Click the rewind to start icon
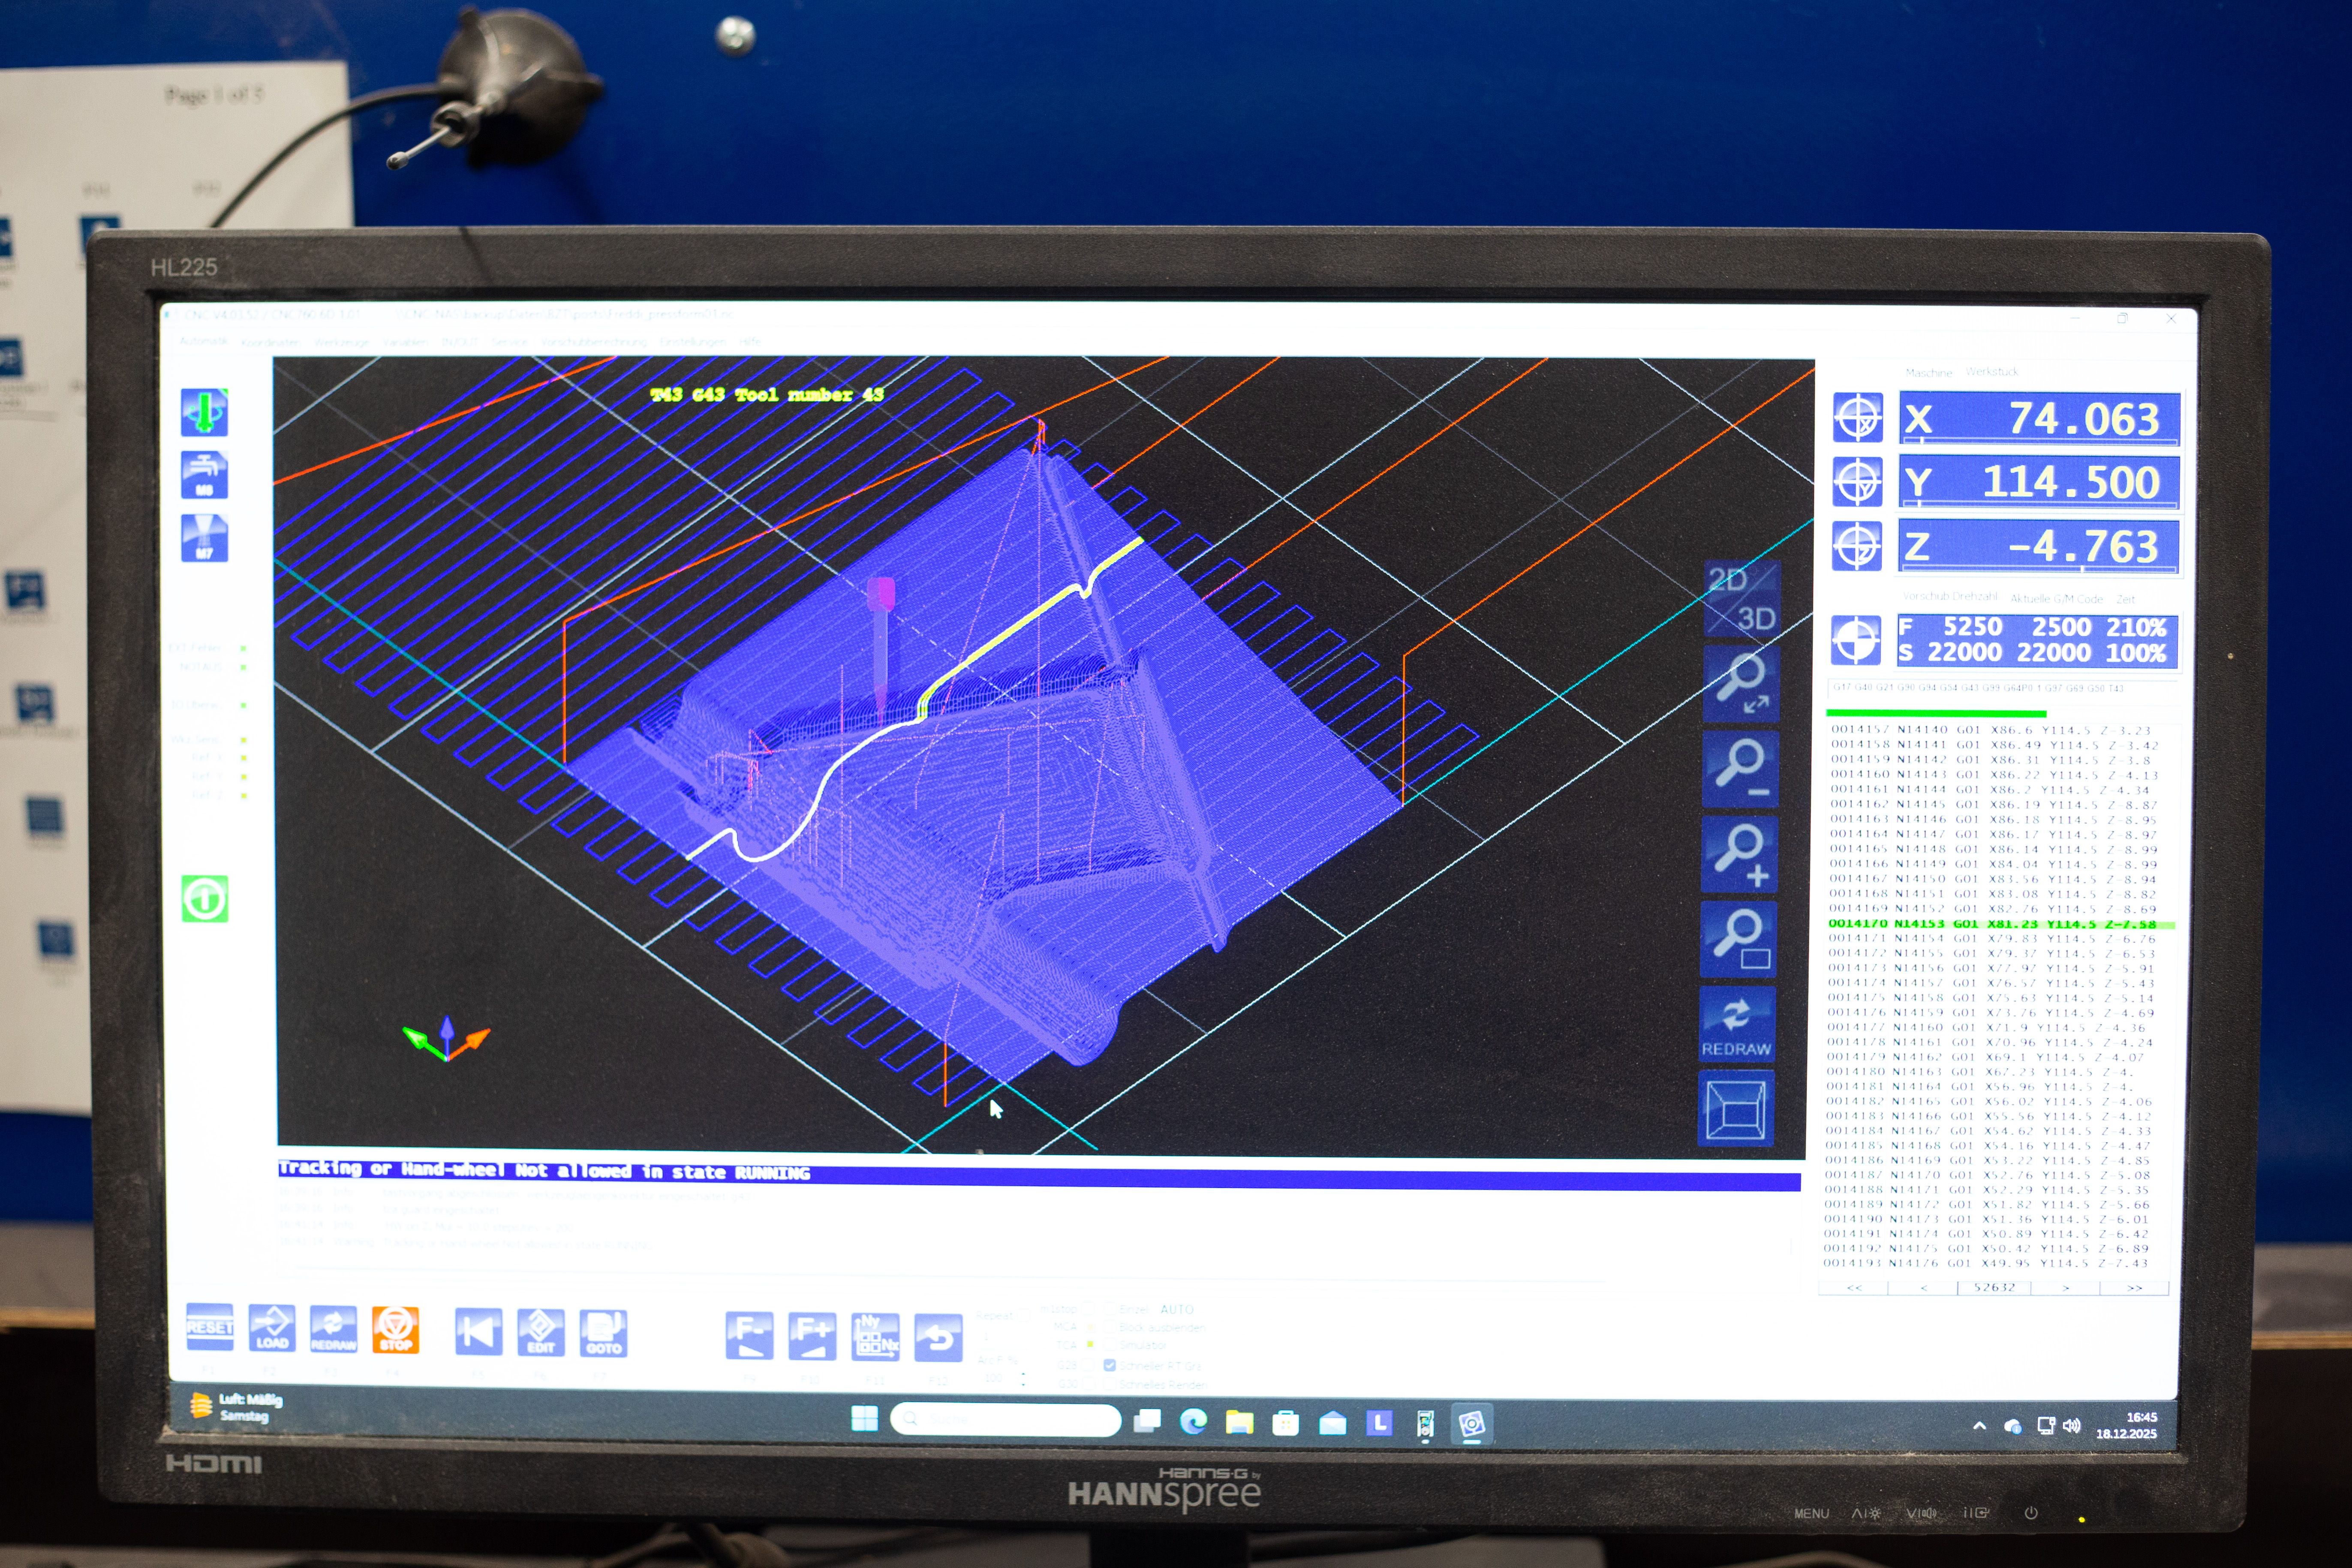 click(x=479, y=1332)
